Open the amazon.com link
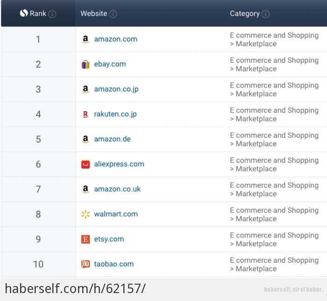Viewport: 327px width, 301px height. coord(115,39)
